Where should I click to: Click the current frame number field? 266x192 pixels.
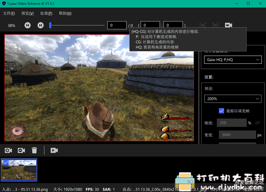[x=117, y=25]
